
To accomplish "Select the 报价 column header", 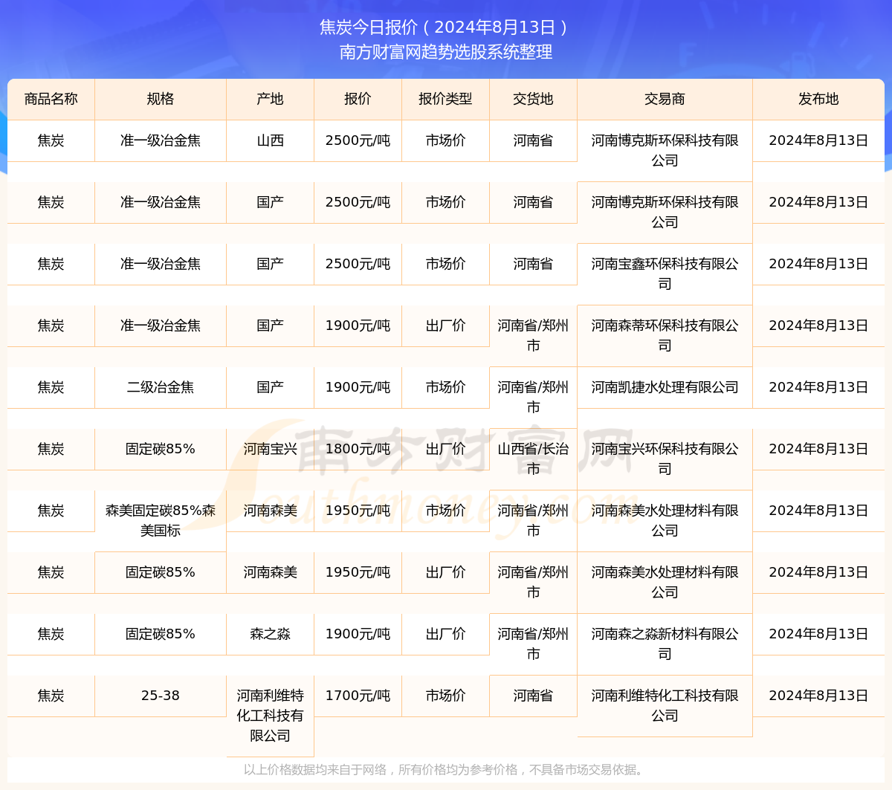I will tap(358, 99).
